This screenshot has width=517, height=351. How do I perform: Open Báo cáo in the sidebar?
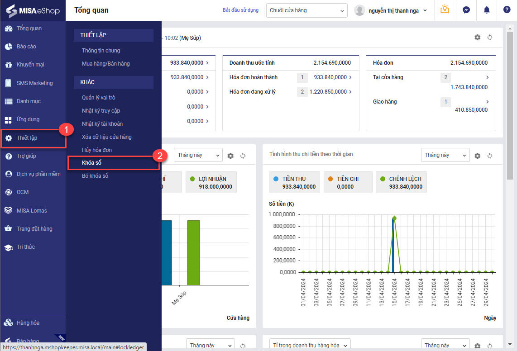[x=26, y=47]
